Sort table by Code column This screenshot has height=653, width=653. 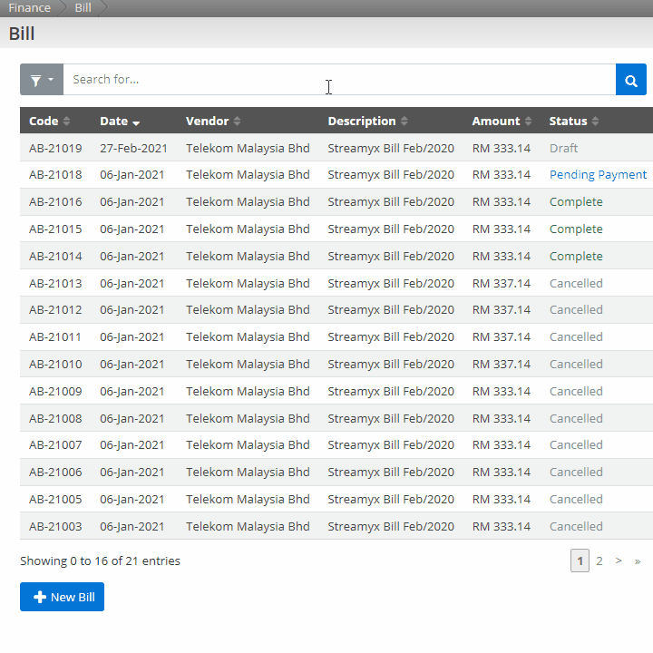(49, 121)
